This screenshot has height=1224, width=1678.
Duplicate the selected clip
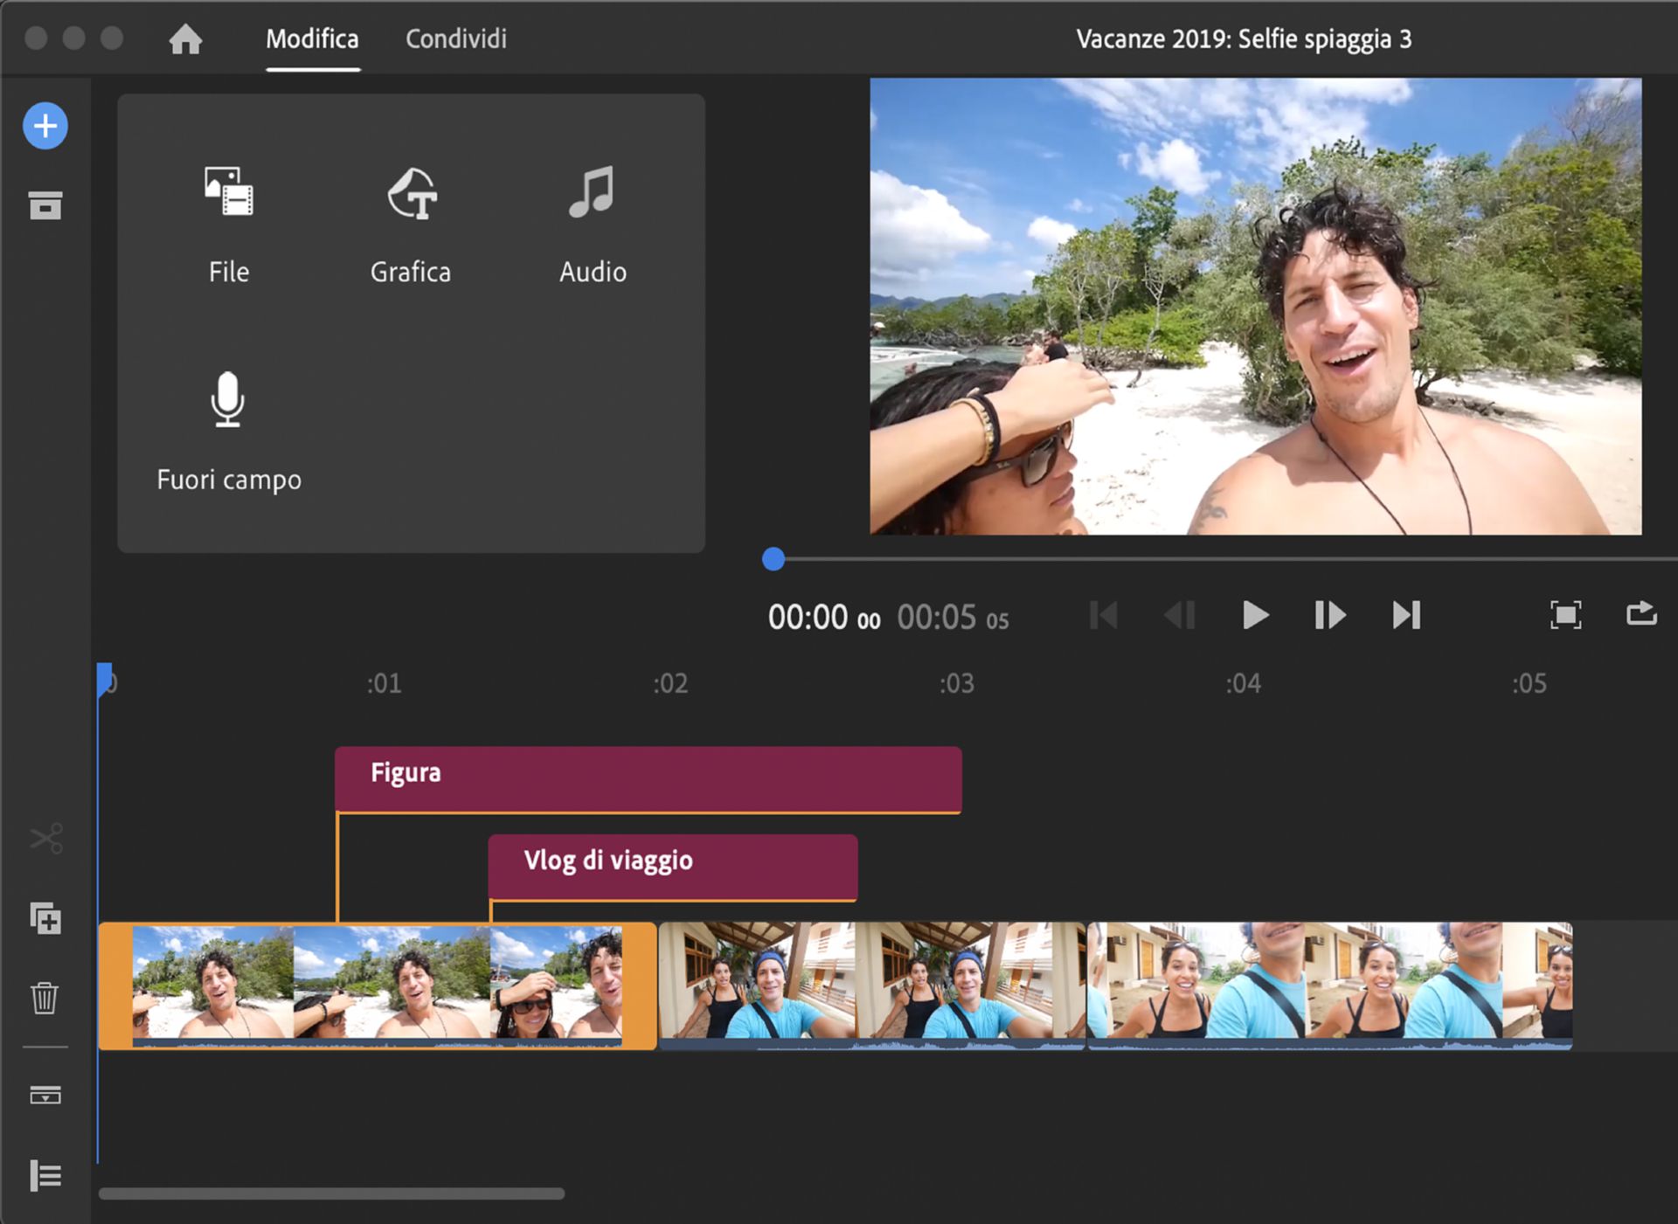pyautogui.click(x=45, y=919)
